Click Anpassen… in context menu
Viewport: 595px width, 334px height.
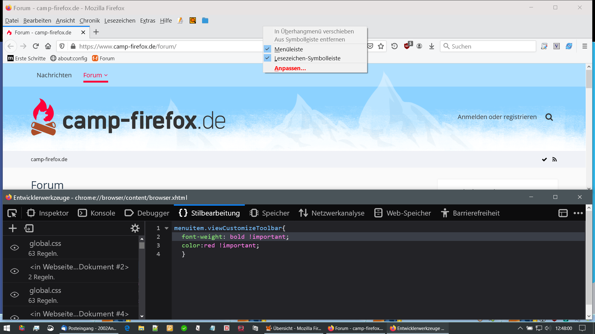click(x=290, y=68)
